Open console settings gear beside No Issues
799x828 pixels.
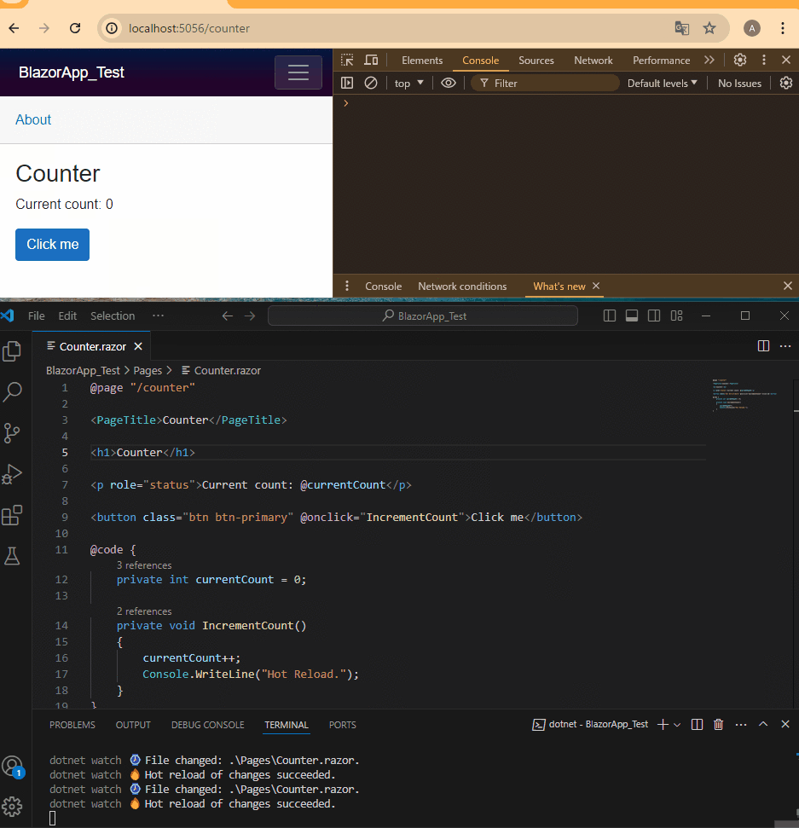[786, 83]
